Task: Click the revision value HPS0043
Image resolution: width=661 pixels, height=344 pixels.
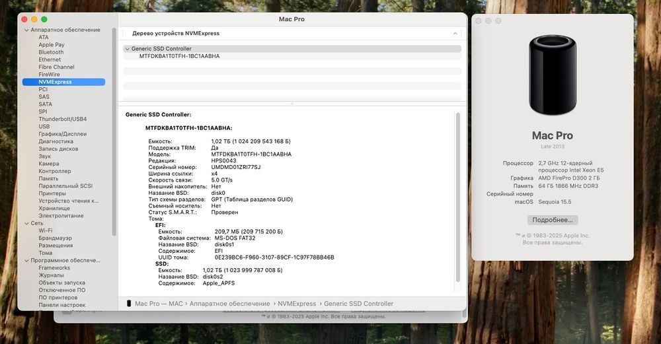Action: pos(224,161)
